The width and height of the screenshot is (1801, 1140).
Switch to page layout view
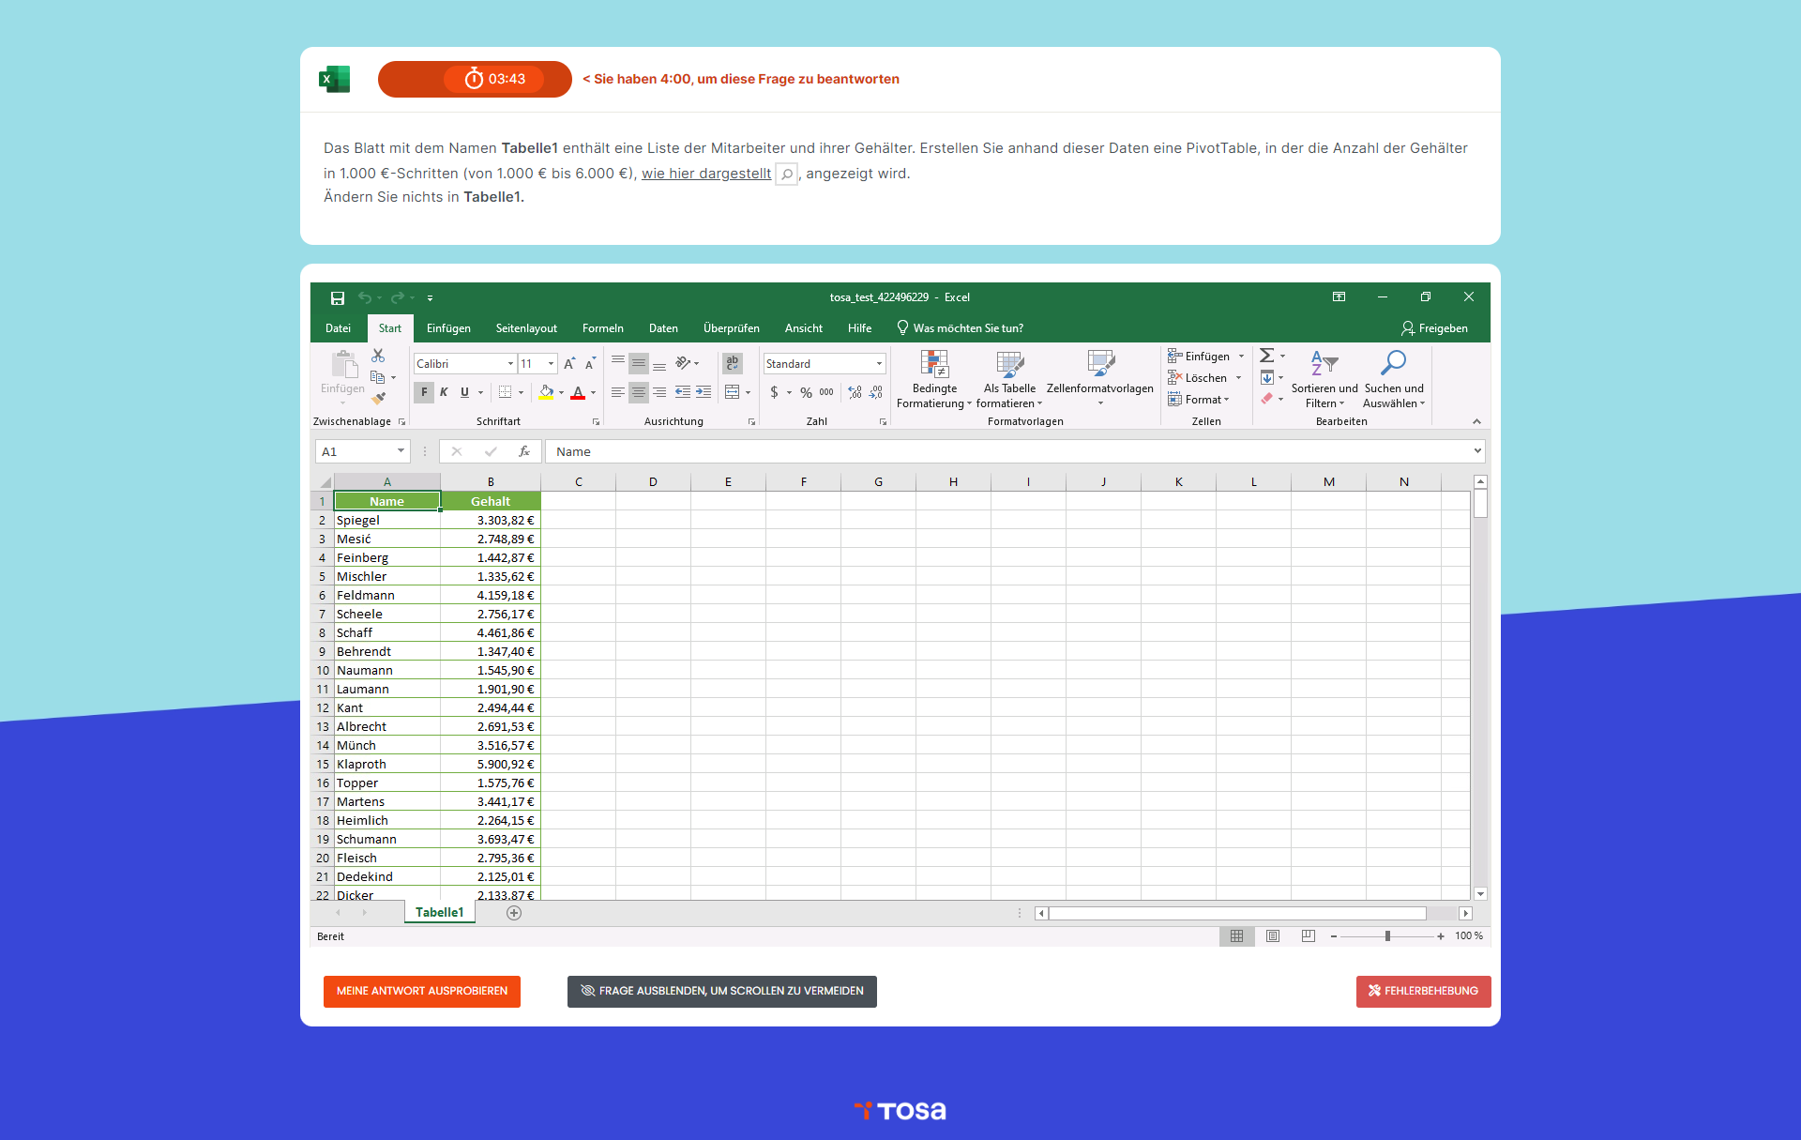pos(1273,936)
